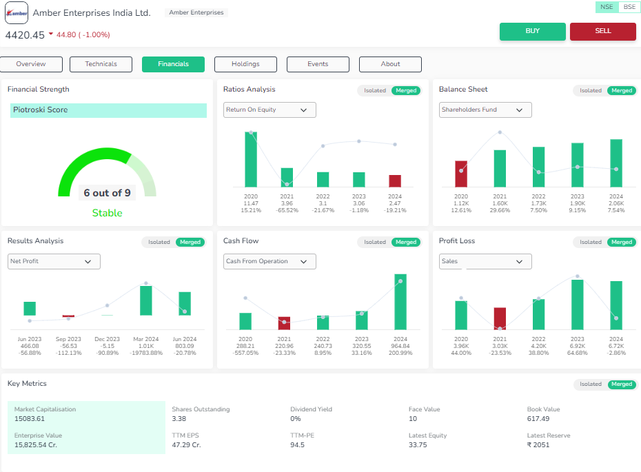Select Isolated in Cash Flow panel
This screenshot has height=472, width=641.
(374, 242)
